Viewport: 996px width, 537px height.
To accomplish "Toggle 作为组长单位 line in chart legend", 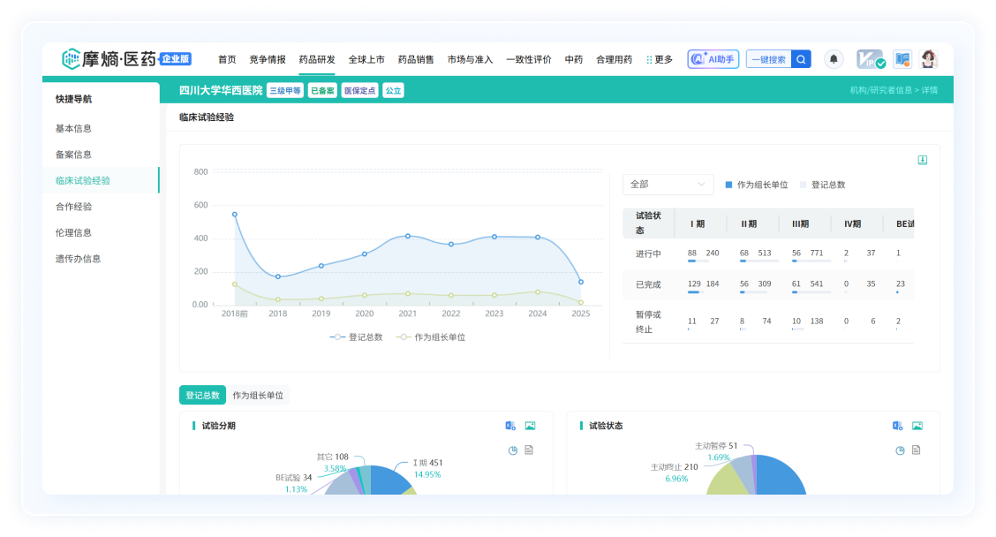I will pos(431,337).
